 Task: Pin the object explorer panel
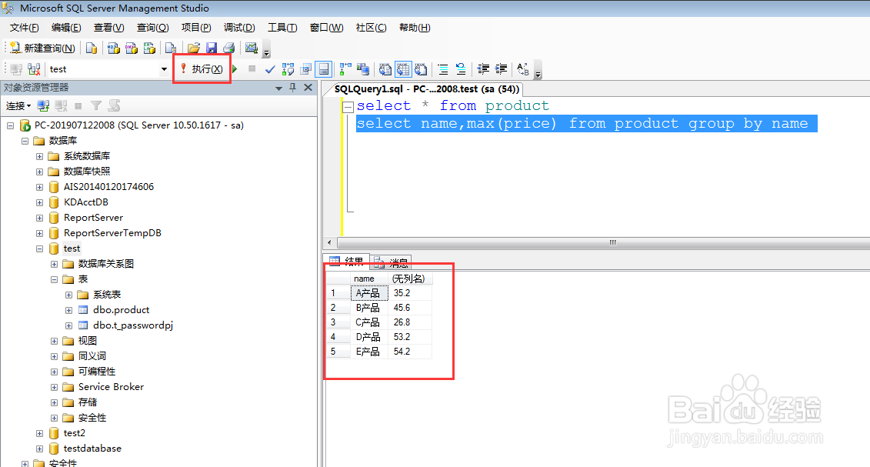[293, 88]
